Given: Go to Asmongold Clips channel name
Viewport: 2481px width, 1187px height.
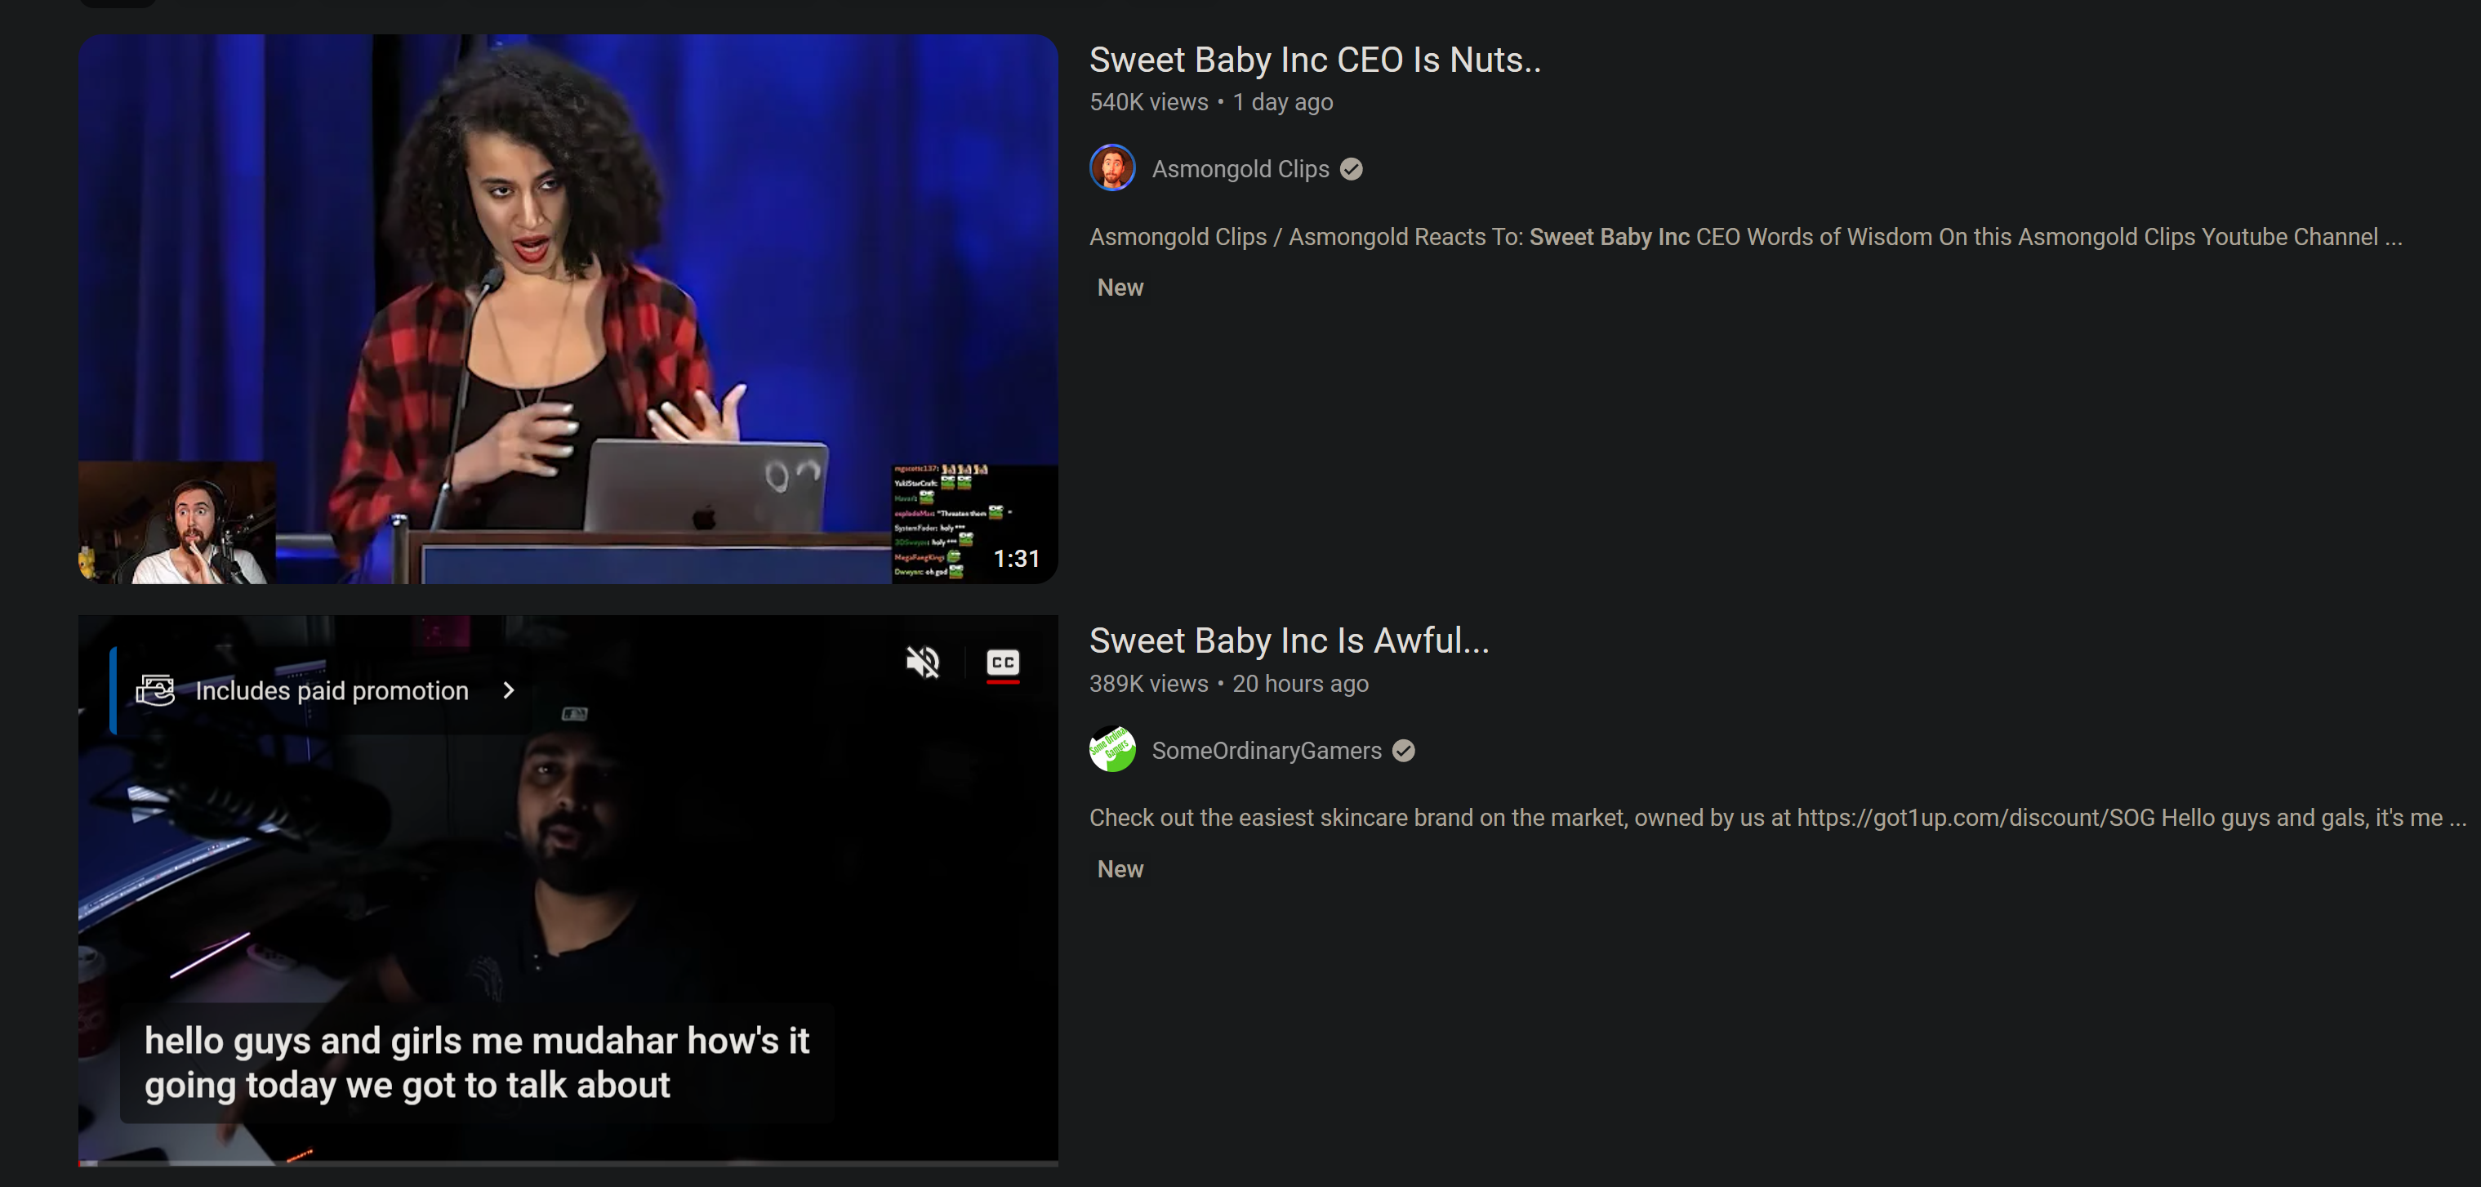Looking at the screenshot, I should [1240, 170].
